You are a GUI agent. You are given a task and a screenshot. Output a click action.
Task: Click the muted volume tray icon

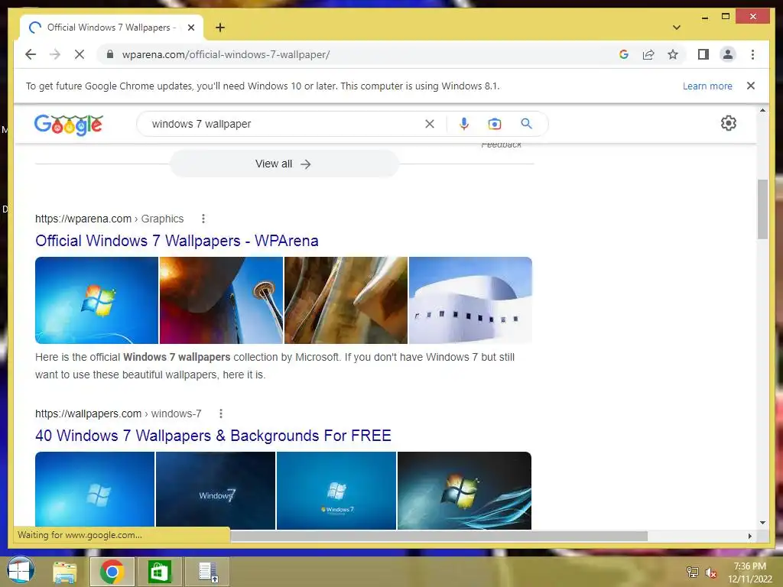[x=710, y=572]
